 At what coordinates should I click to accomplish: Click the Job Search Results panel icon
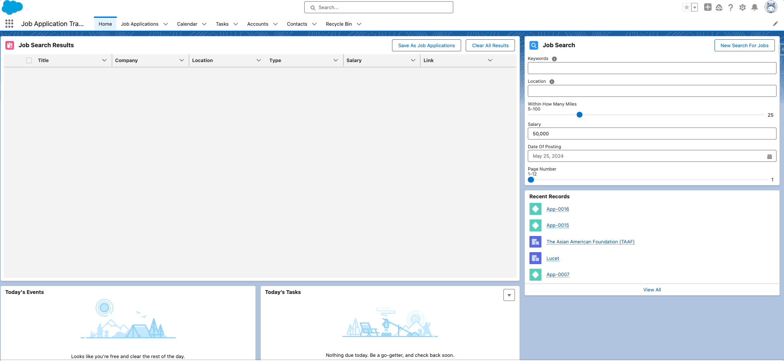[10, 45]
